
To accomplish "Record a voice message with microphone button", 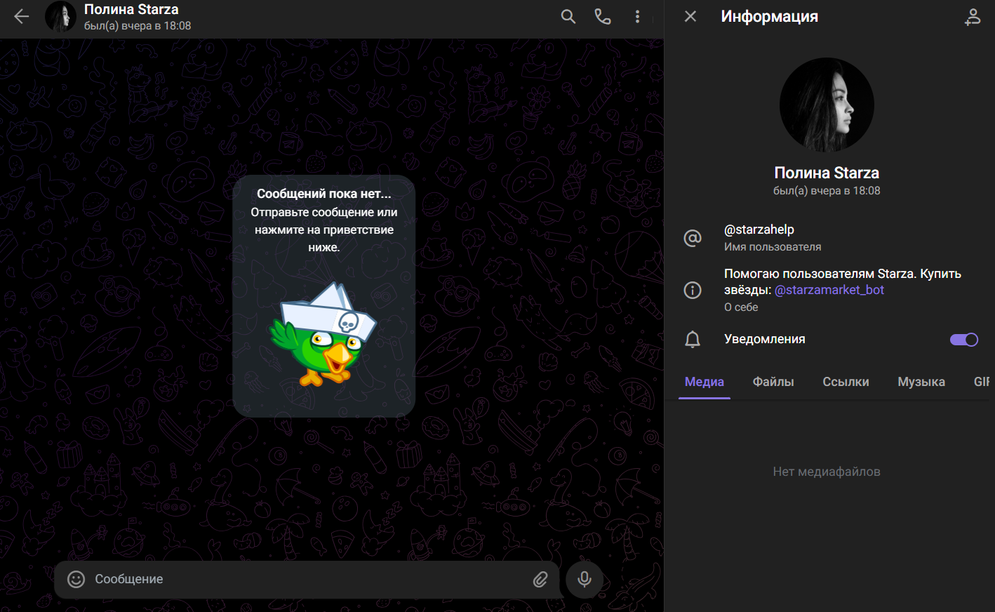I will pos(585,579).
